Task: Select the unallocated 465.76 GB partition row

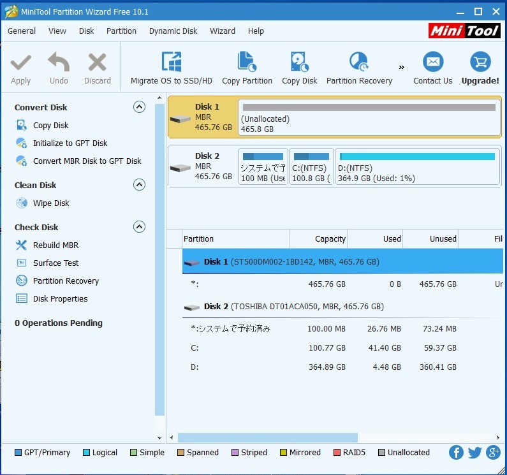Action: (342, 284)
